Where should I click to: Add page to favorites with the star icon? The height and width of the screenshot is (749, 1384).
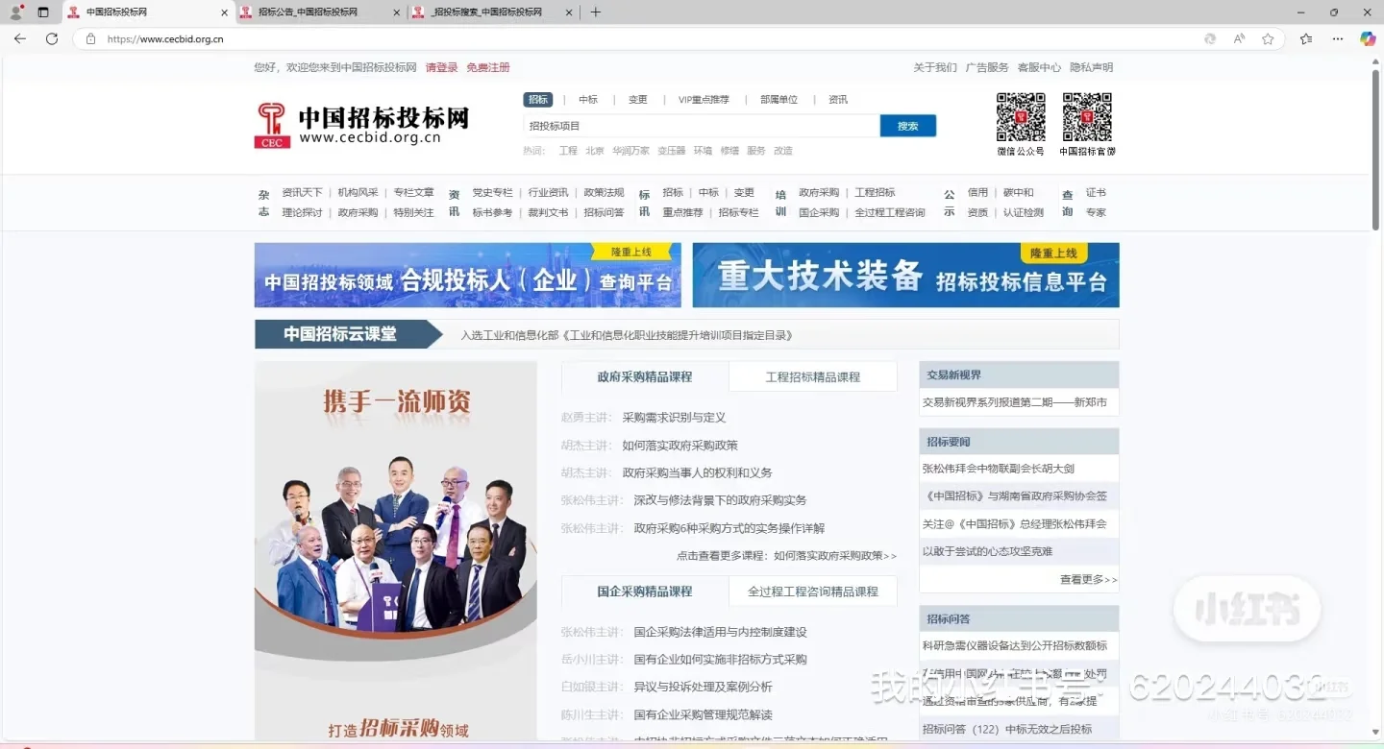click(1268, 38)
